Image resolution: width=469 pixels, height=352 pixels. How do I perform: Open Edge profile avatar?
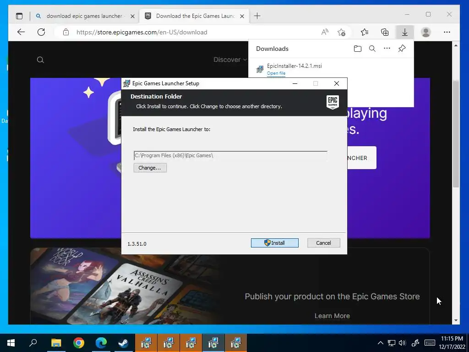click(x=425, y=32)
